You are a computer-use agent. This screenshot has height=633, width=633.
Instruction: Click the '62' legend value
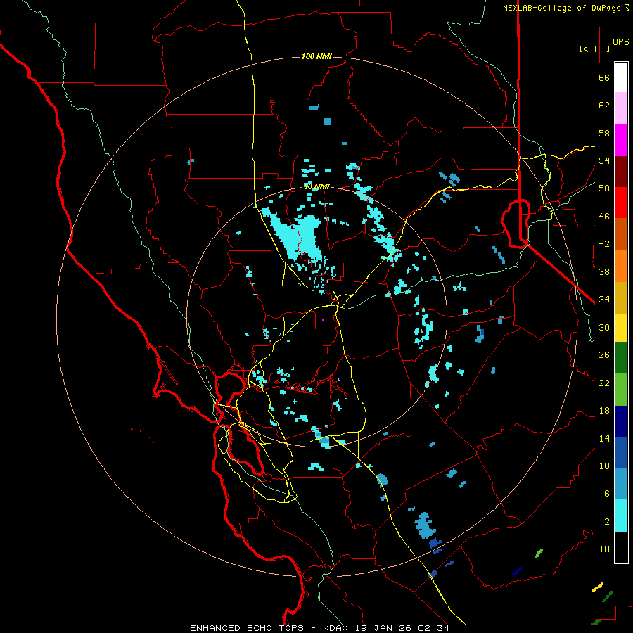604,105
